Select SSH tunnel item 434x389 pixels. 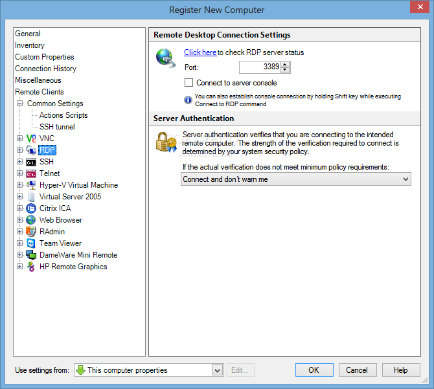(x=57, y=127)
